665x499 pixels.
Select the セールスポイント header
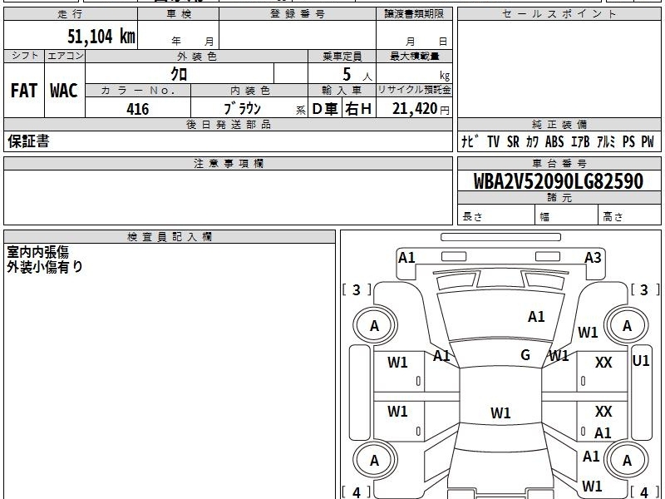pos(559,14)
